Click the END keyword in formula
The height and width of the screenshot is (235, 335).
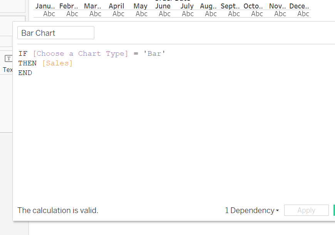(25, 73)
